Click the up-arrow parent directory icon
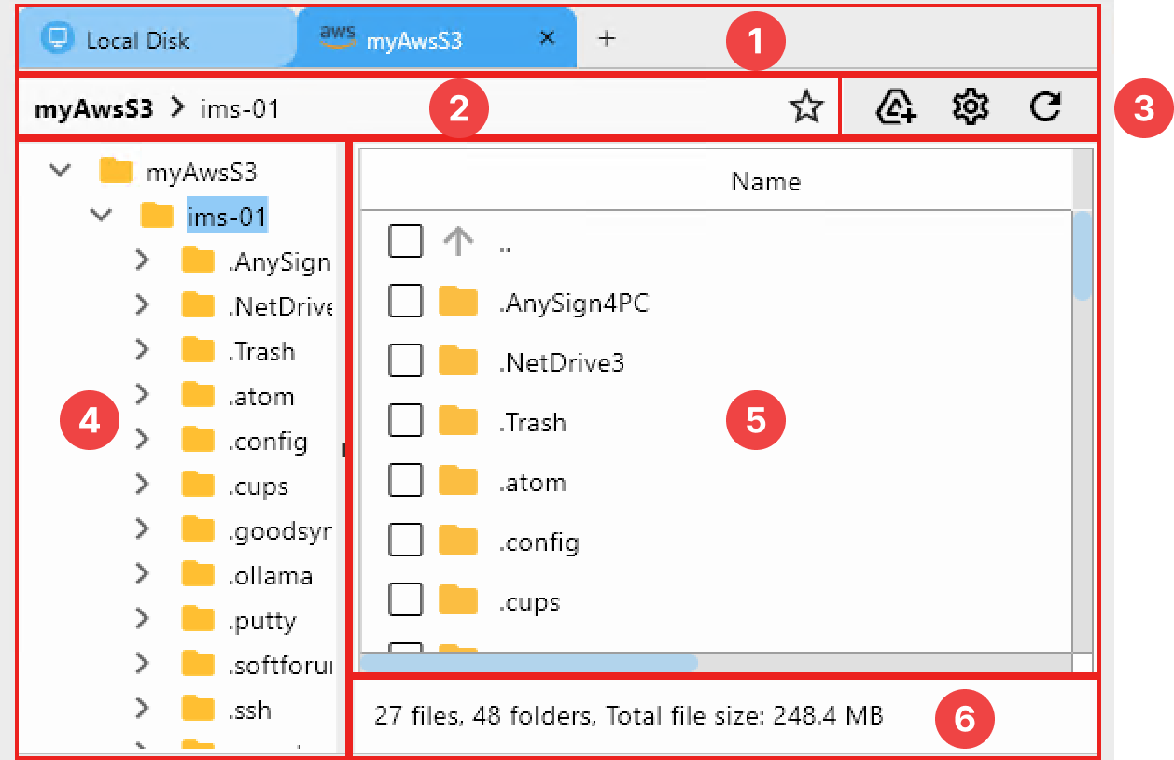 coord(457,240)
